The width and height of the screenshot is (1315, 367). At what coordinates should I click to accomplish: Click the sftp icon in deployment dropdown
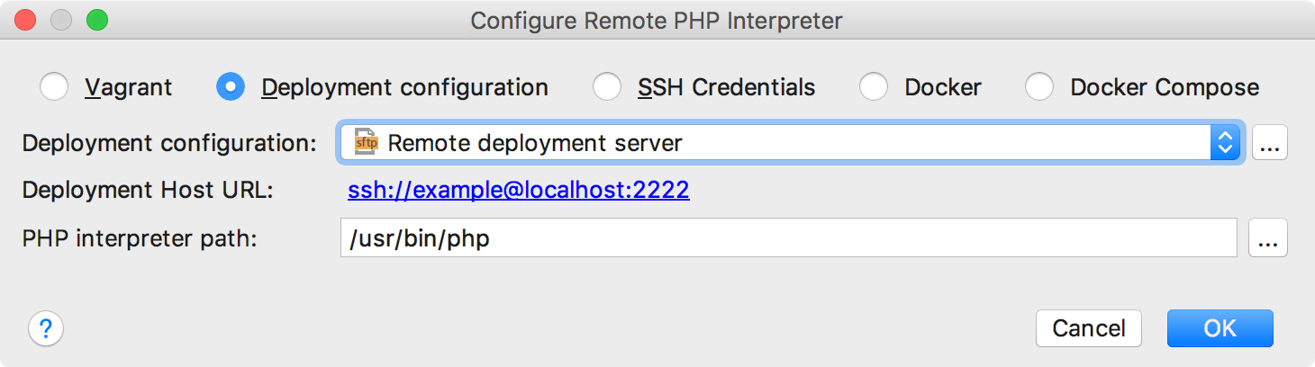pyautogui.click(x=366, y=143)
